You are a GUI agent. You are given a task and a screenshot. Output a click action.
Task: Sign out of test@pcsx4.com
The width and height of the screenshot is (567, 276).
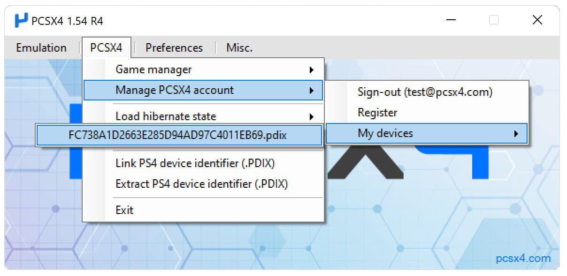tap(425, 92)
